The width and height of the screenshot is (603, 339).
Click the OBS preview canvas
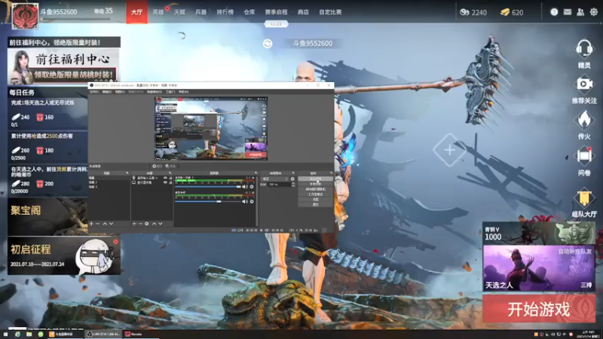click(x=211, y=128)
